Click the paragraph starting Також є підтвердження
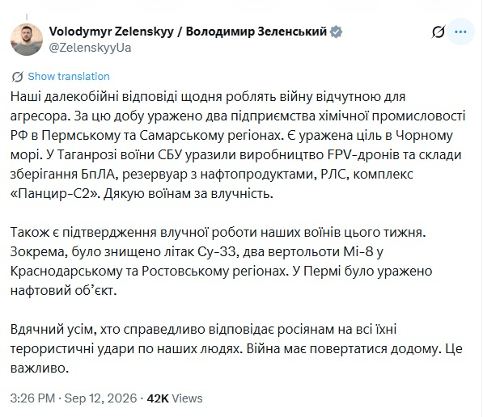Viewport: 483px width, 417px height. click(x=221, y=261)
